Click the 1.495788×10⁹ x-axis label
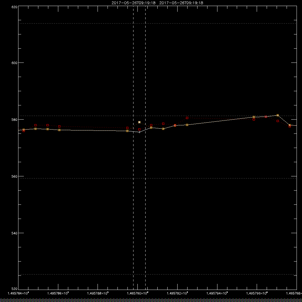Viewport: 302px width, 302px height. [x=98, y=293]
